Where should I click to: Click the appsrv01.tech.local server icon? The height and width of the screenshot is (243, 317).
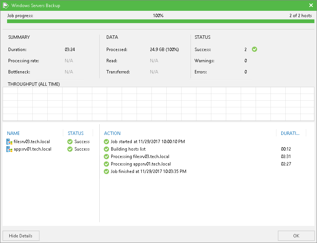click(x=9, y=149)
